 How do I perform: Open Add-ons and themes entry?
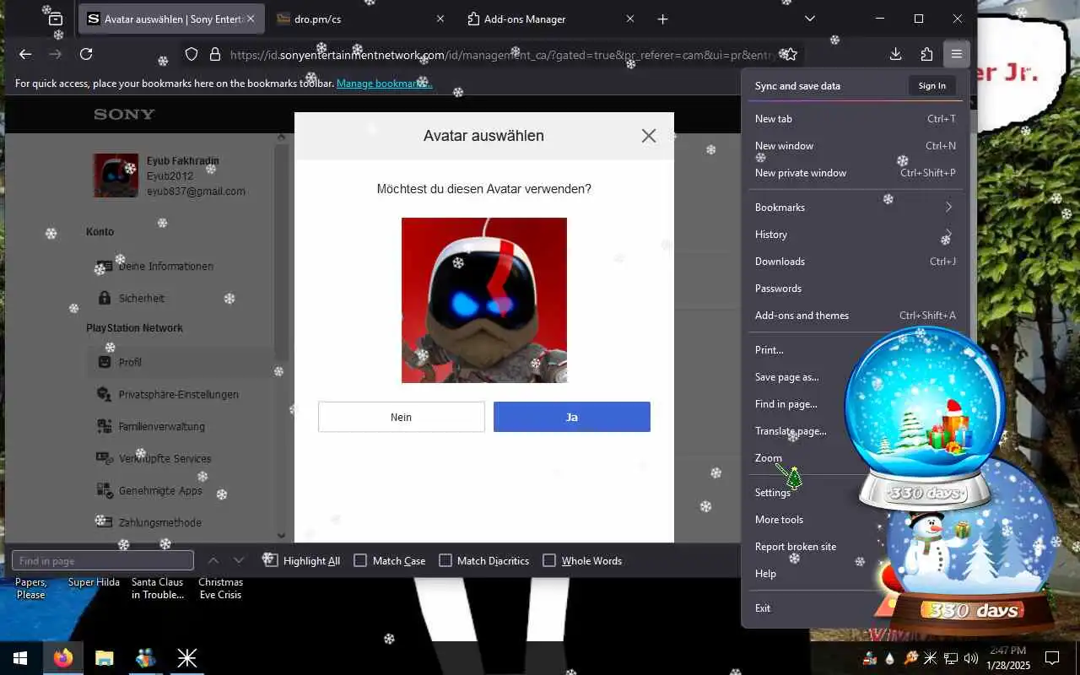[x=855, y=316]
